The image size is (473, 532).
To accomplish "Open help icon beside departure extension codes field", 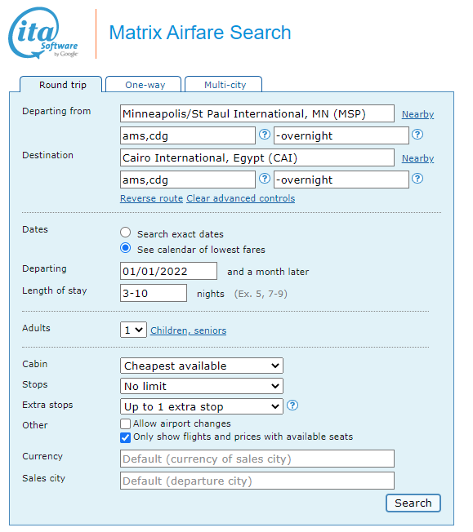I will click(x=417, y=135).
